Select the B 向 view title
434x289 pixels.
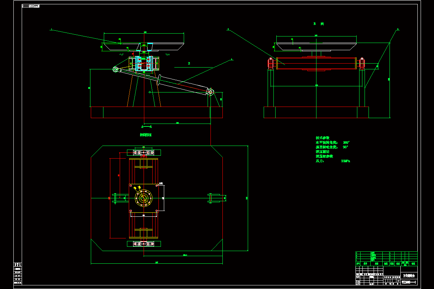coord(319,24)
